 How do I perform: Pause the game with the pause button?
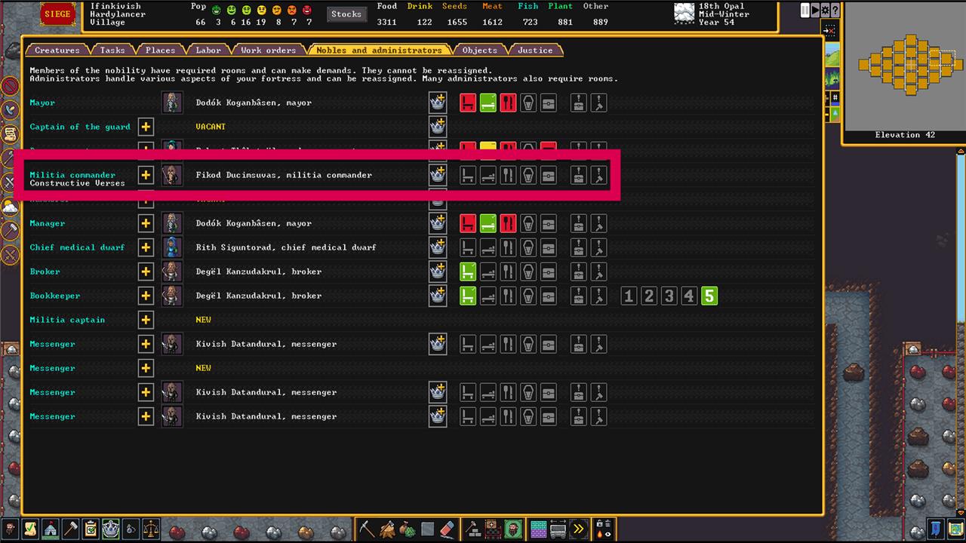click(x=805, y=11)
